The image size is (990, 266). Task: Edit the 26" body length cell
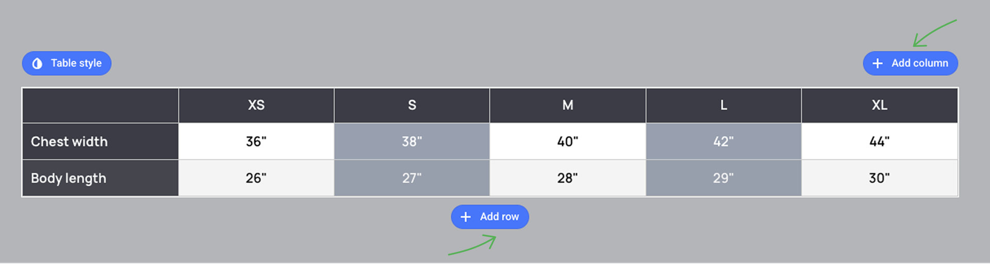tap(256, 178)
